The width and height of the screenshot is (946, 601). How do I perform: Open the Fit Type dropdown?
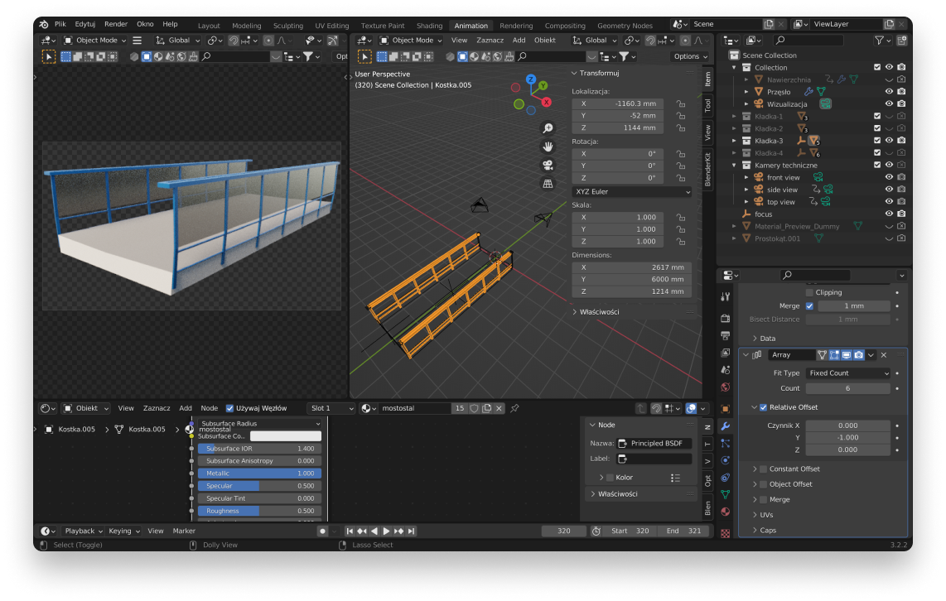click(x=848, y=373)
